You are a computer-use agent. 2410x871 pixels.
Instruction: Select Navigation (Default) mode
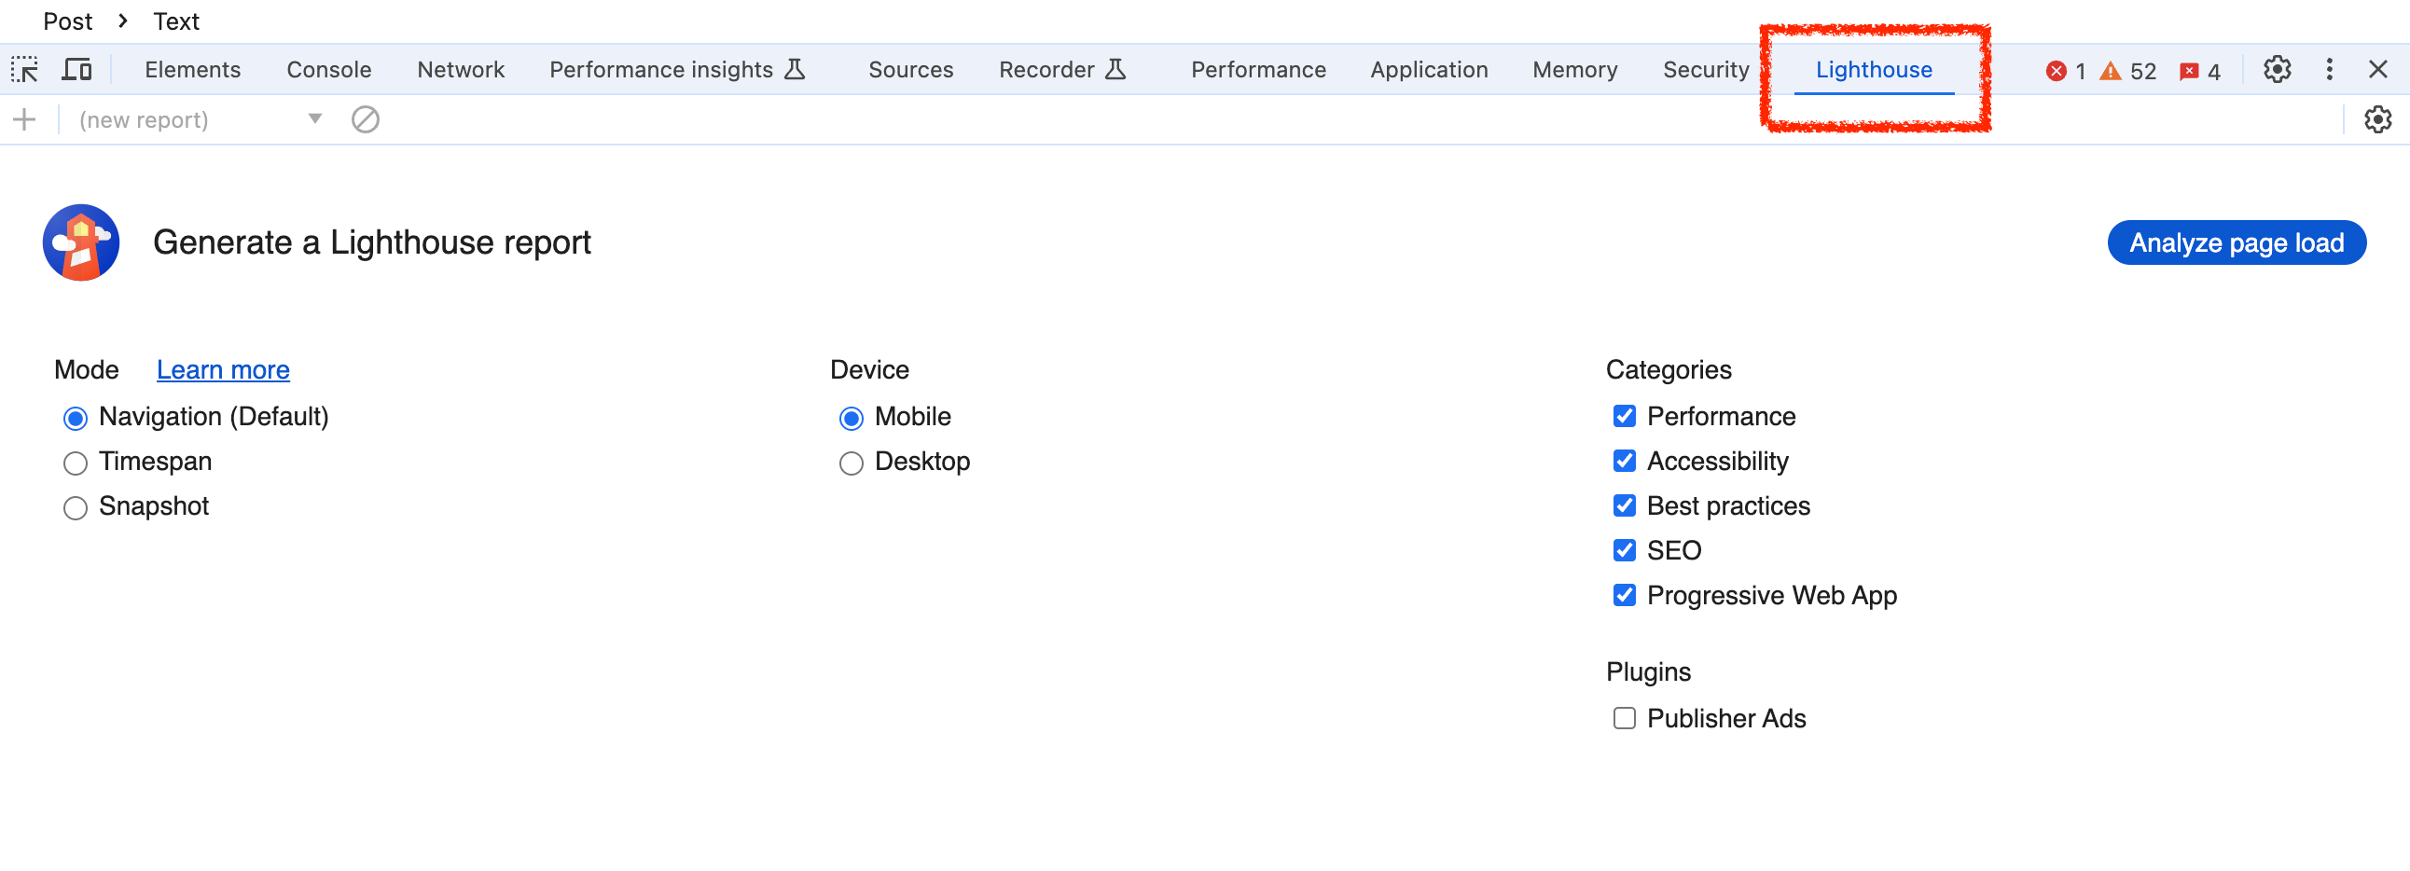tap(75, 418)
